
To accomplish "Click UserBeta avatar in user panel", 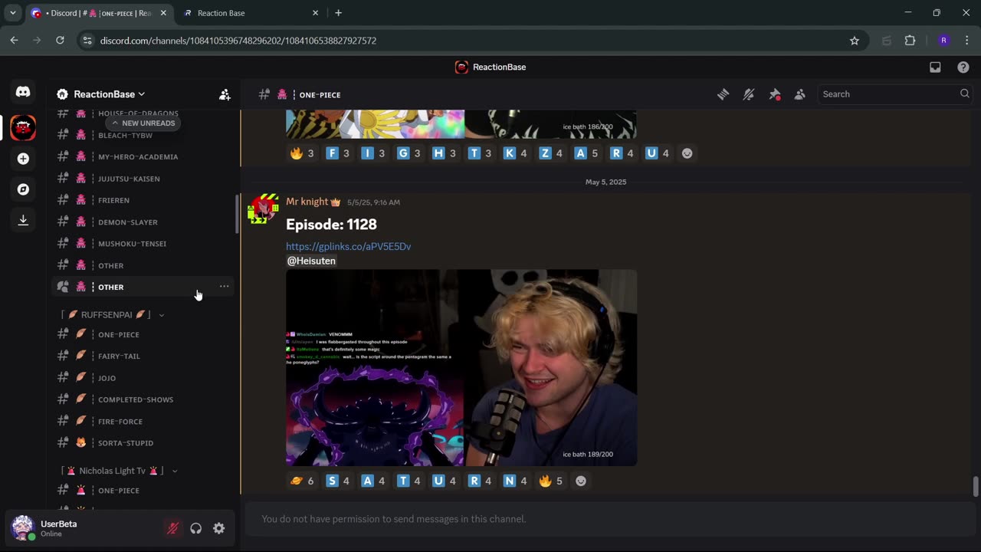I will coord(23,527).
